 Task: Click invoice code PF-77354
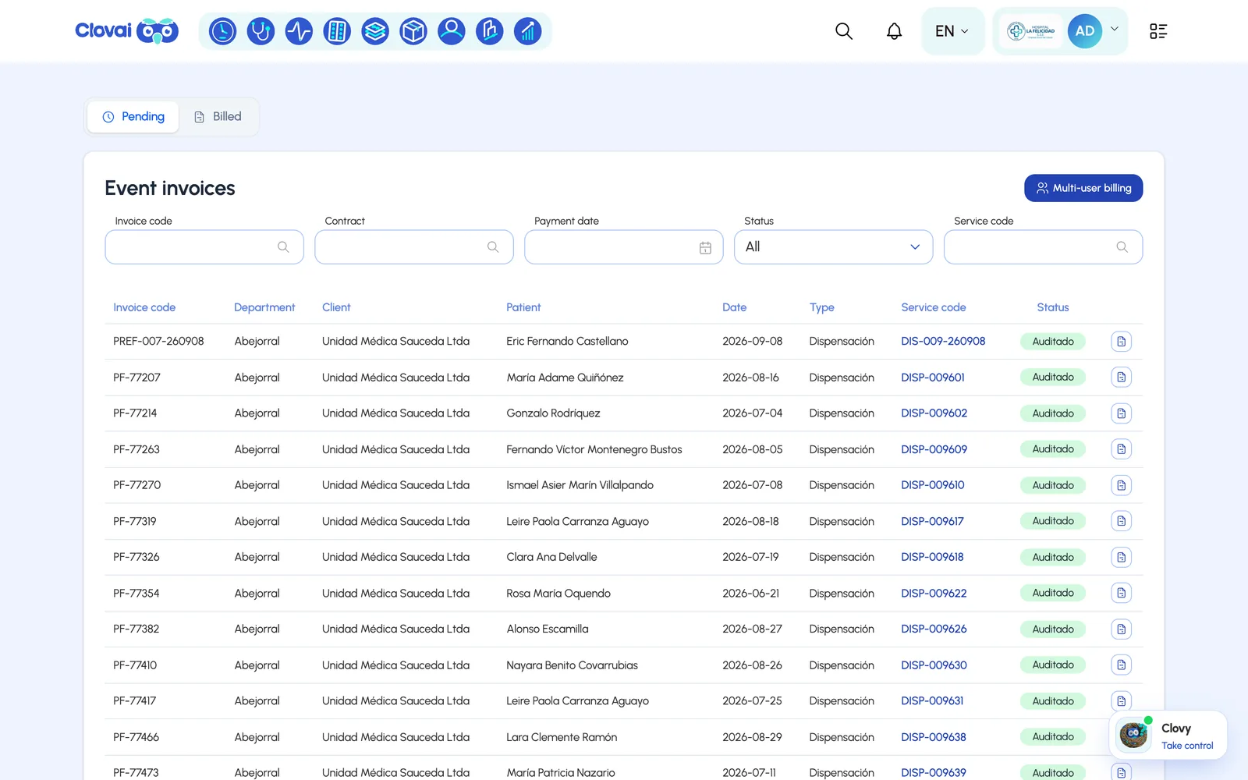coord(136,594)
